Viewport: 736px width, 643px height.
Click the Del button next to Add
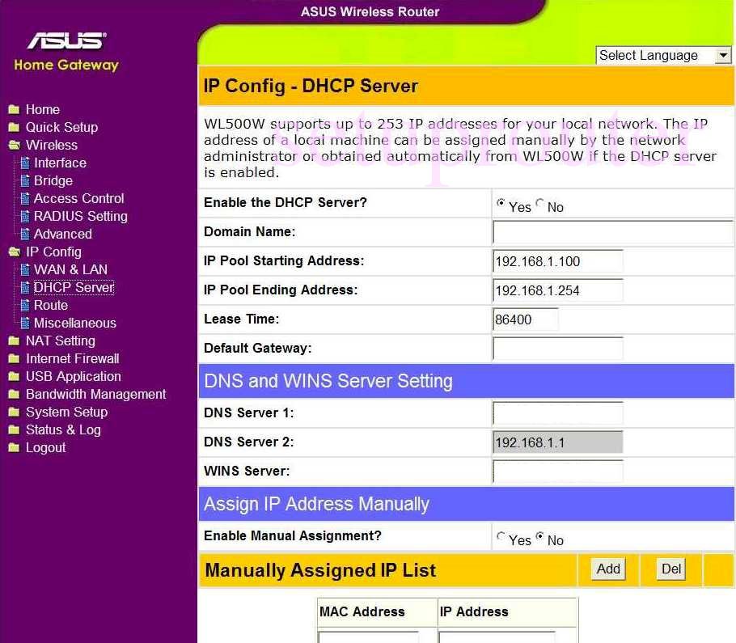670,569
